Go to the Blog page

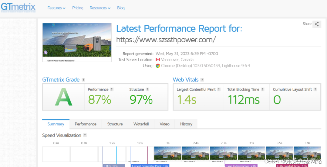(x=121, y=8)
